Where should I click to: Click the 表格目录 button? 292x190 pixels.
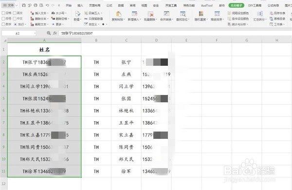tap(277, 19)
